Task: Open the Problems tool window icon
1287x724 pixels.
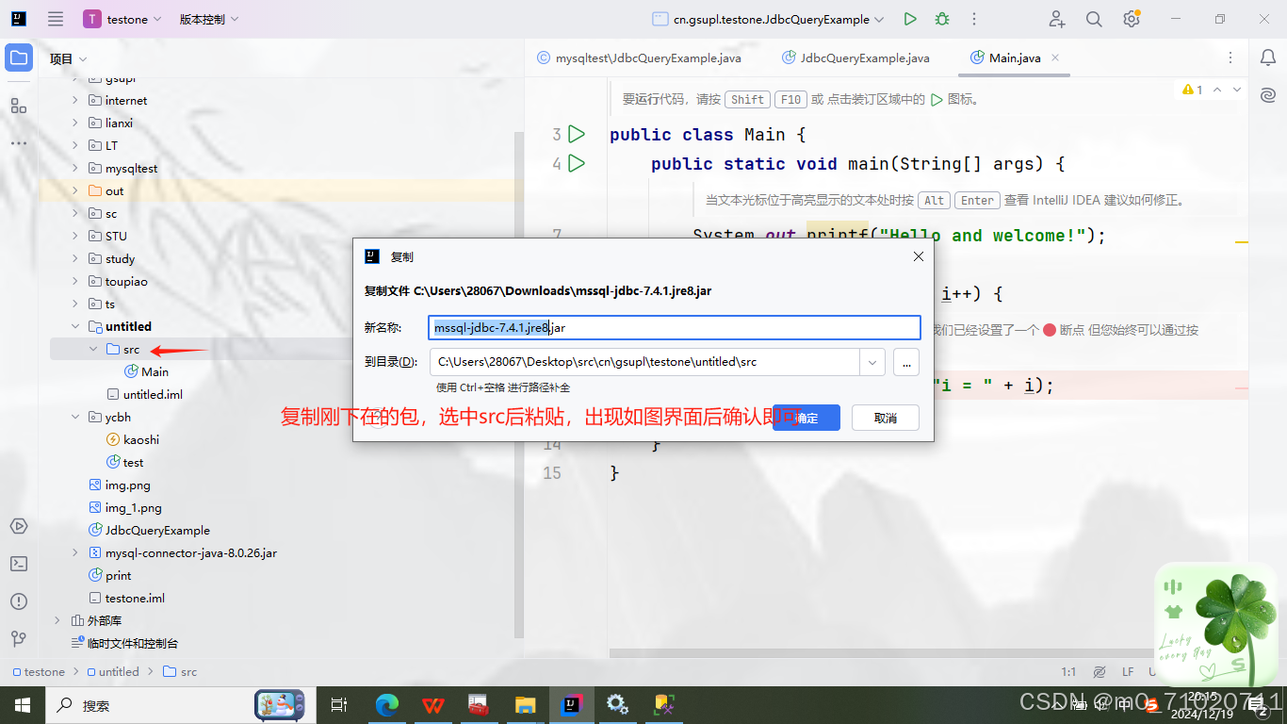Action: tap(19, 601)
